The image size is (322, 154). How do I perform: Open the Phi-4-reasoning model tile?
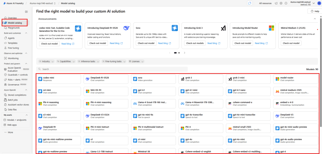[59, 103]
